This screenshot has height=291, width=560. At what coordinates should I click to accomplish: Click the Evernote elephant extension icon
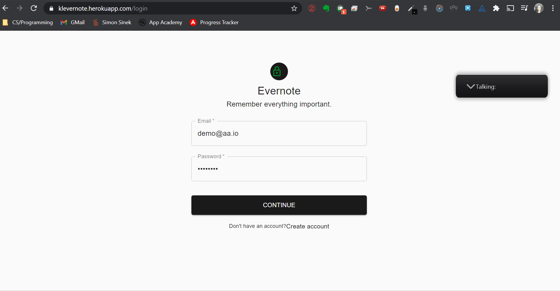(326, 8)
